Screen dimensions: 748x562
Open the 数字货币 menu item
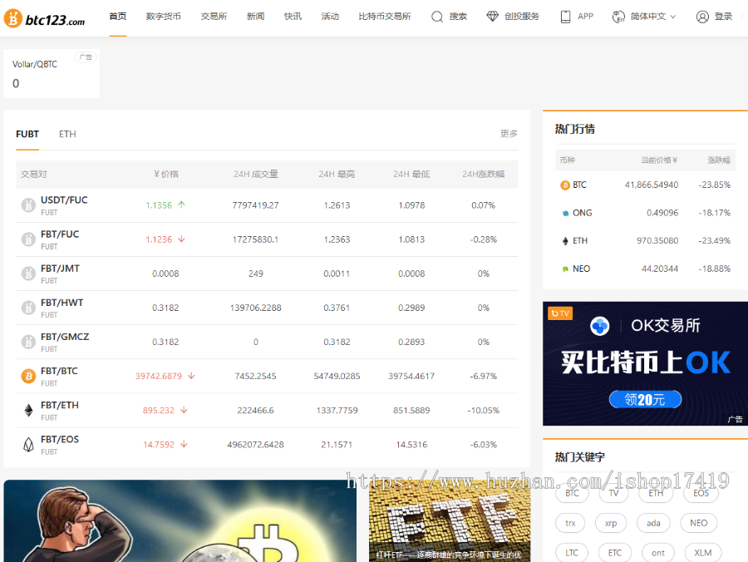click(163, 16)
